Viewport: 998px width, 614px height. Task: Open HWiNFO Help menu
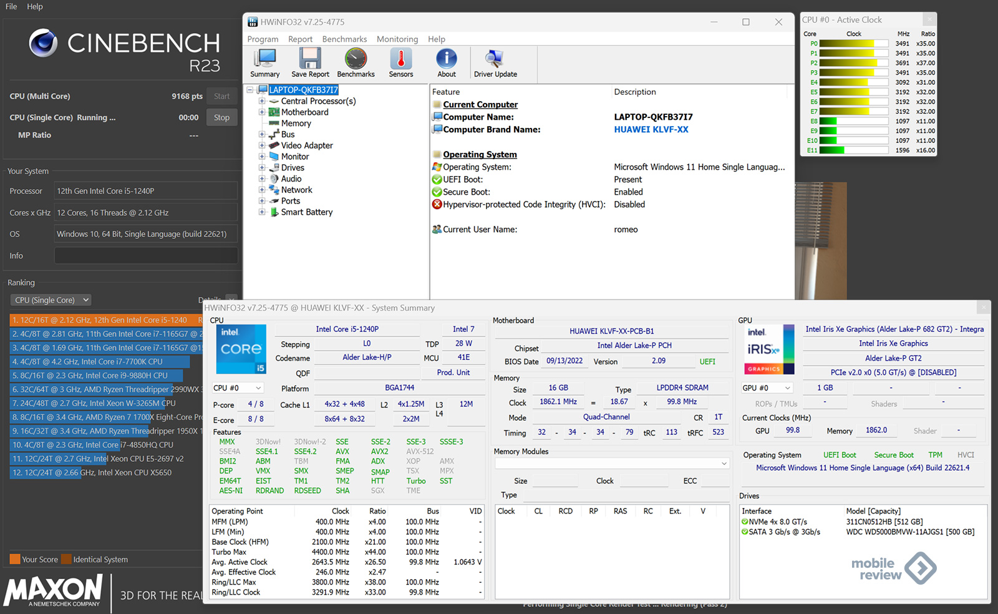pos(437,39)
